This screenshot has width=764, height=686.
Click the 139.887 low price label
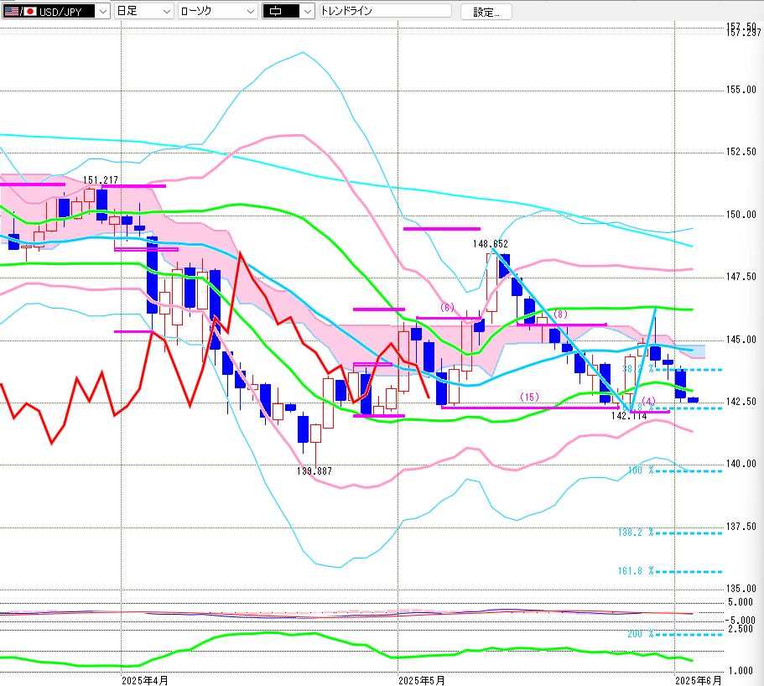point(314,471)
